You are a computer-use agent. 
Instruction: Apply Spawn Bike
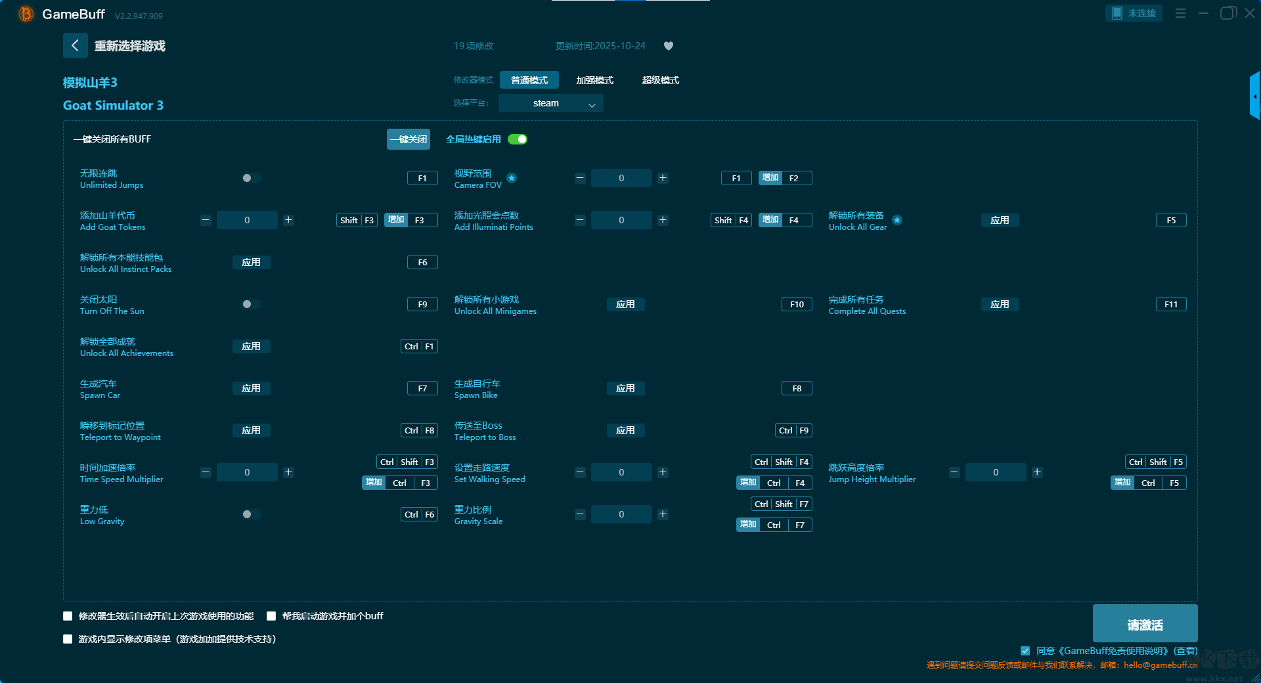pos(625,388)
